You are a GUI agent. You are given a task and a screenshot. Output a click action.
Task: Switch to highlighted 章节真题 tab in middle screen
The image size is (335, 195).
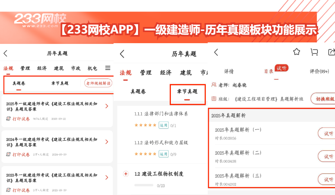pos(187,92)
